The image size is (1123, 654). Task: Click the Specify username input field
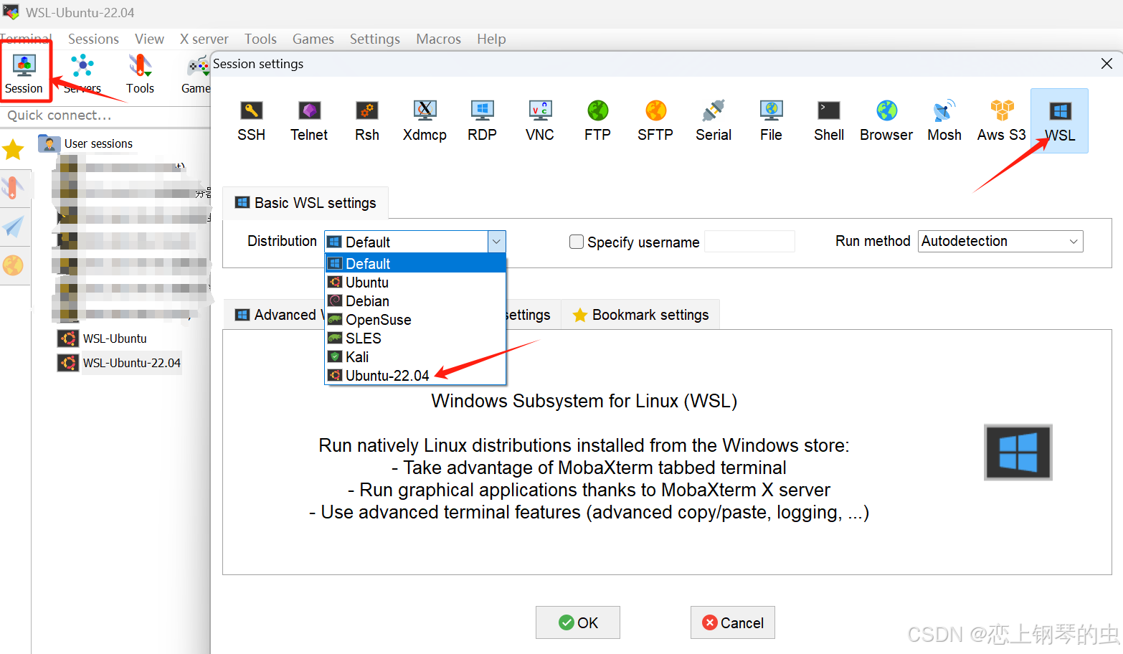click(x=749, y=242)
